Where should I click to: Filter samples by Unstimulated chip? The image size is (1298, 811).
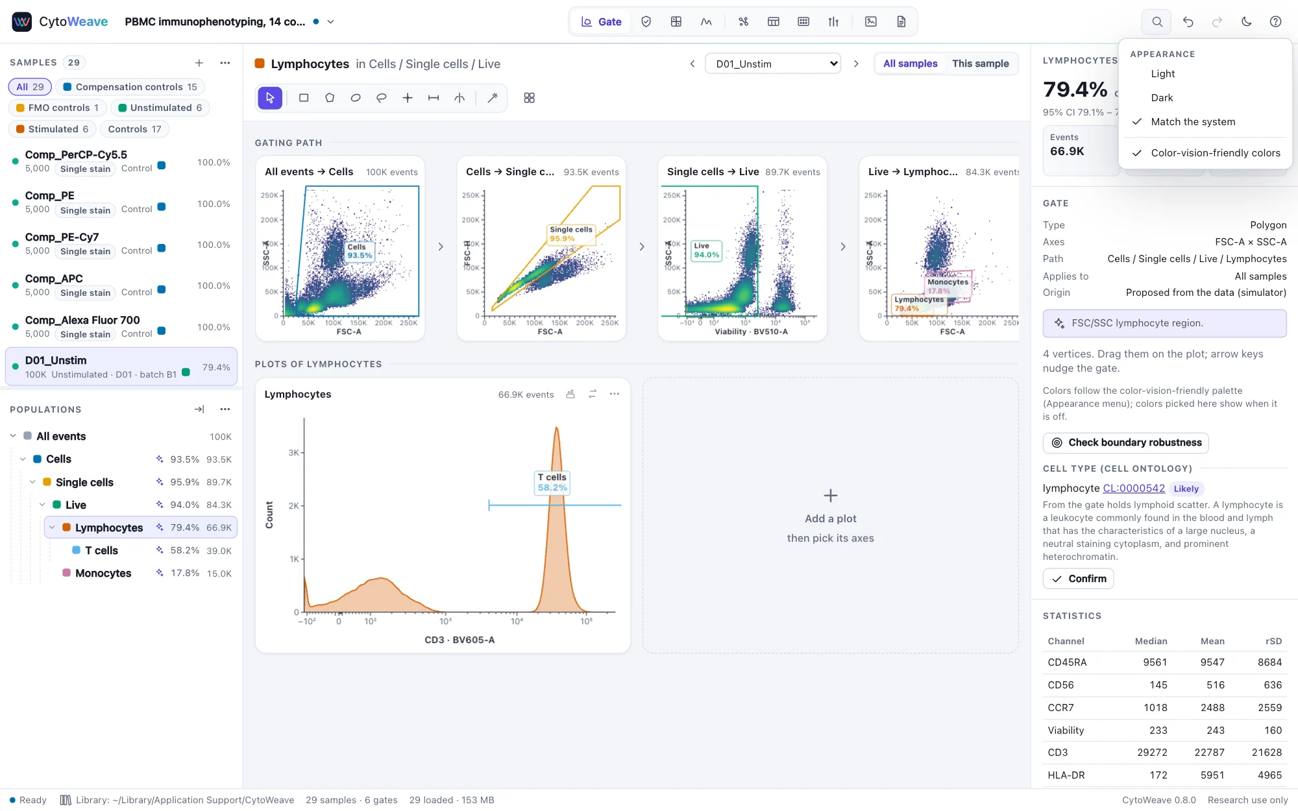pos(160,108)
